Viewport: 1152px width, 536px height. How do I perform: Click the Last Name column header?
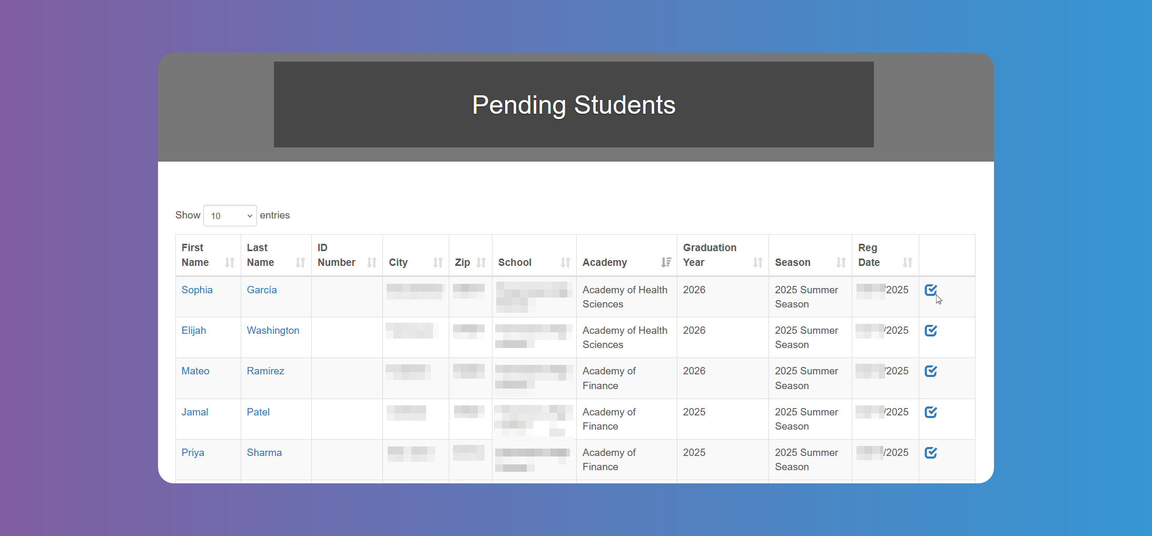click(261, 255)
